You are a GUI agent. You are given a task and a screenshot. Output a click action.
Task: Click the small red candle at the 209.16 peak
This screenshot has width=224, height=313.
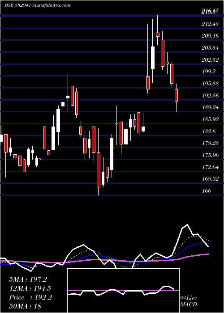[158, 35]
